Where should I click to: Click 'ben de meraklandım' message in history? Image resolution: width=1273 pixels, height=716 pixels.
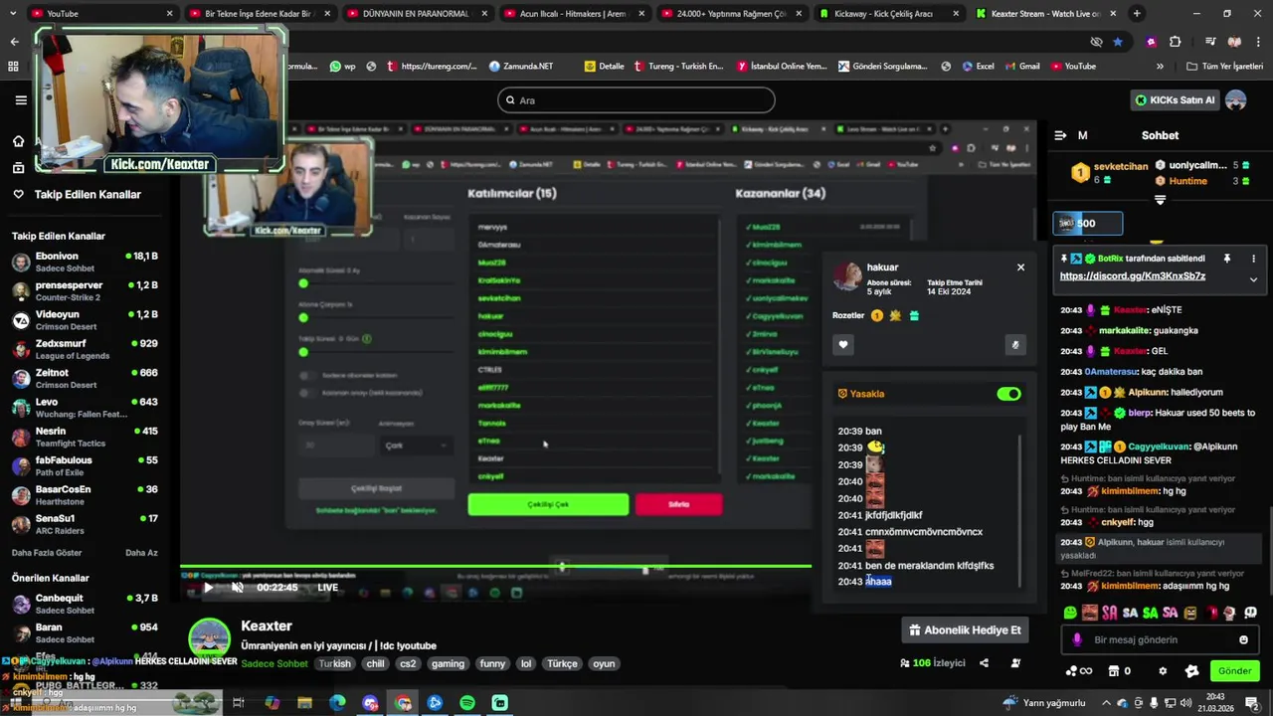929,566
